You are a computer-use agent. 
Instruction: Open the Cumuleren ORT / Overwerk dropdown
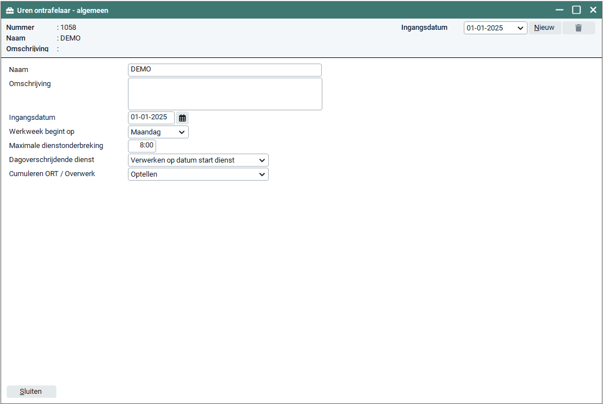198,174
